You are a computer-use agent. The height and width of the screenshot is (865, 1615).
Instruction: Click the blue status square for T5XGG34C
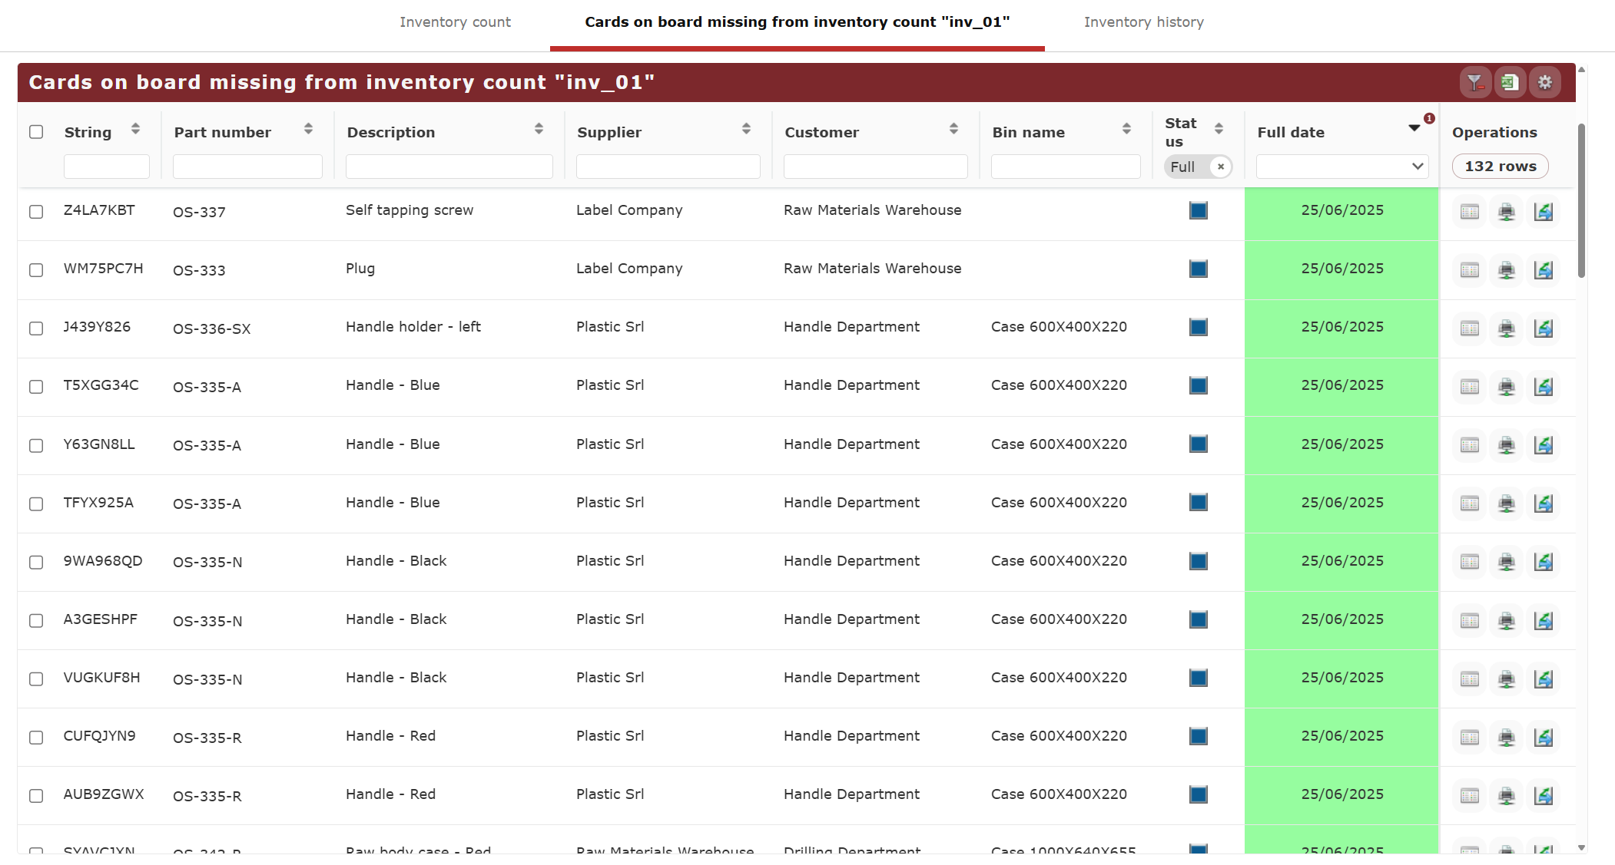pyautogui.click(x=1199, y=385)
